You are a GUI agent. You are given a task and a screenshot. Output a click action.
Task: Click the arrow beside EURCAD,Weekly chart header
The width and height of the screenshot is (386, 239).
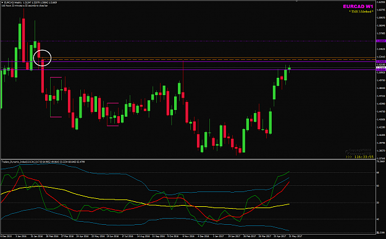[2, 2]
